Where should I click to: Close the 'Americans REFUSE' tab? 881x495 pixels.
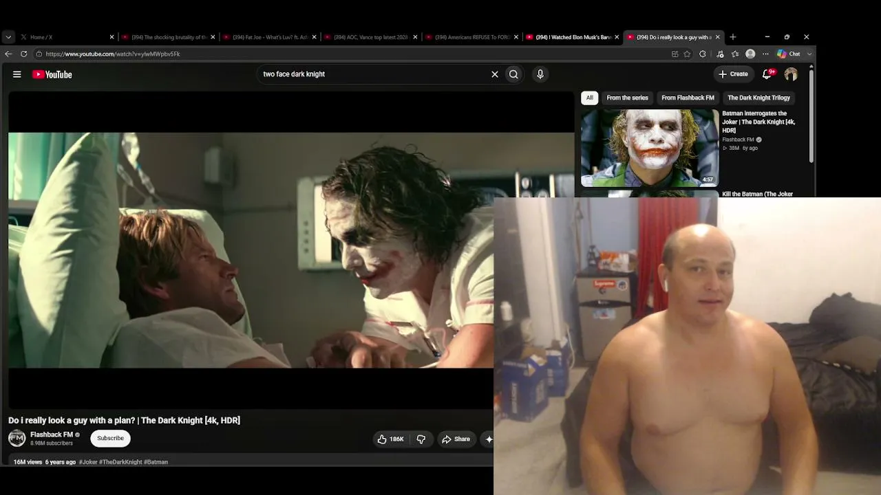[x=516, y=37]
